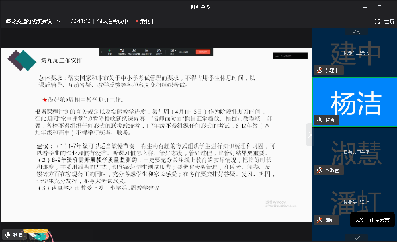Click the microphone status pill at bottom left
397x242 pixels.
click(14, 235)
